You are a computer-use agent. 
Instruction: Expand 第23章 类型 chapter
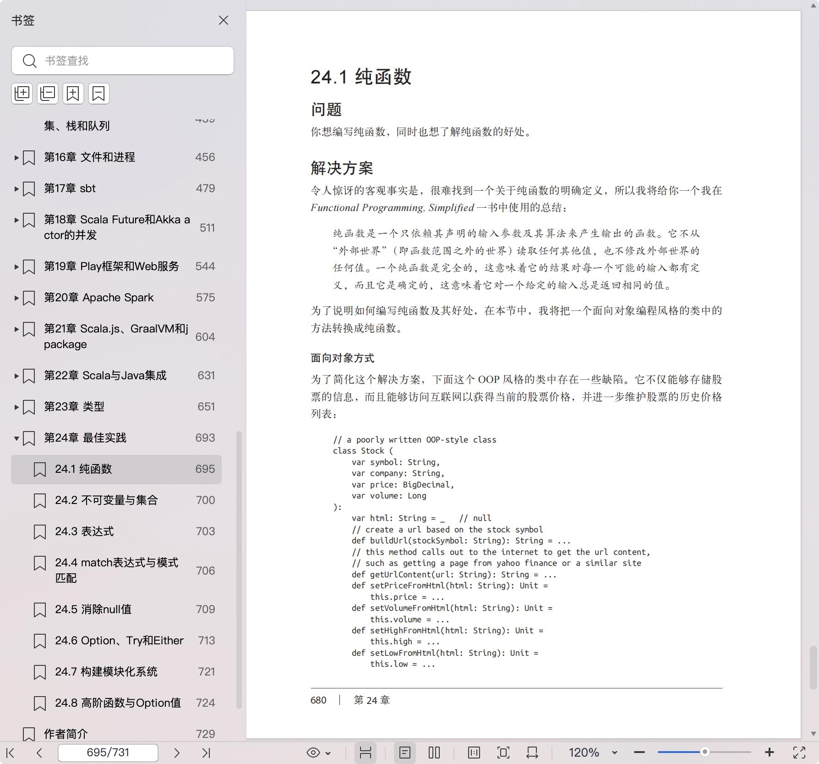pyautogui.click(x=16, y=407)
